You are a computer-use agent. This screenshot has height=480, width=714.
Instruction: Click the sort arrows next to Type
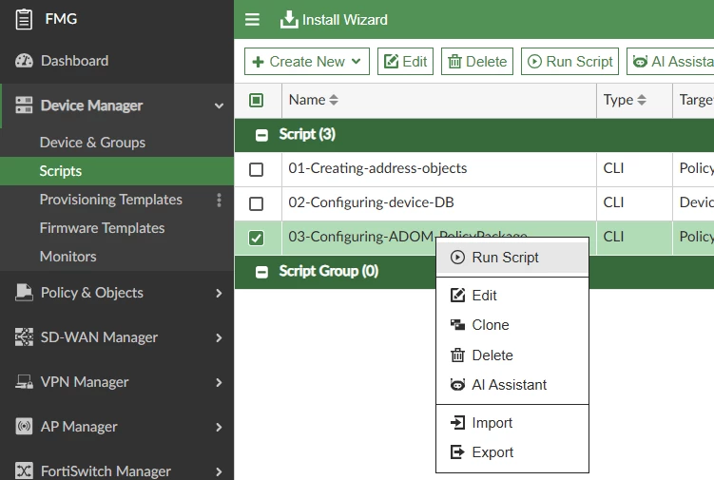pyautogui.click(x=642, y=100)
